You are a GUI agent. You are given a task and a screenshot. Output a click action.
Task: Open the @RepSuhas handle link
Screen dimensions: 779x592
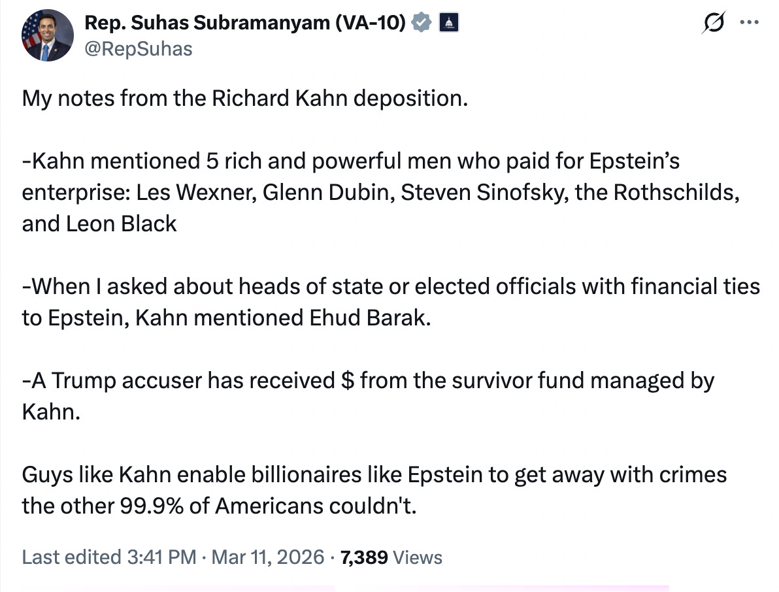(x=139, y=49)
